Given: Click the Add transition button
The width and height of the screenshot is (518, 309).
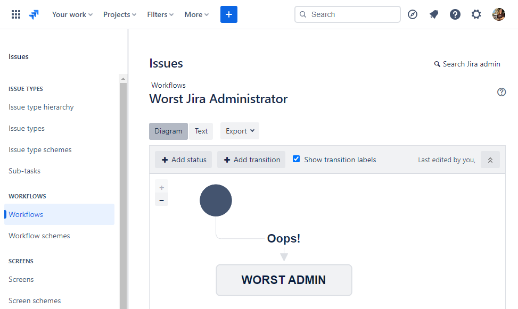Looking at the screenshot, I should [x=251, y=160].
